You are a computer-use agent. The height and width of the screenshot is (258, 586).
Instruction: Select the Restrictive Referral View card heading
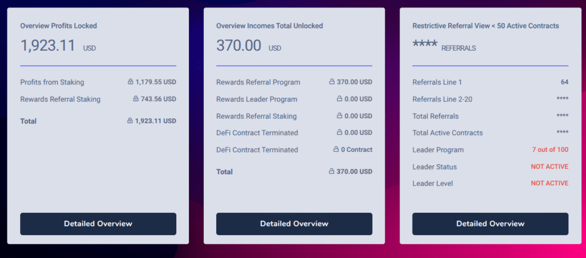pyautogui.click(x=485, y=26)
